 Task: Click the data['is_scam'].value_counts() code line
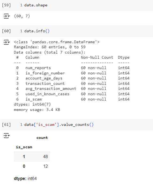tap(59, 125)
